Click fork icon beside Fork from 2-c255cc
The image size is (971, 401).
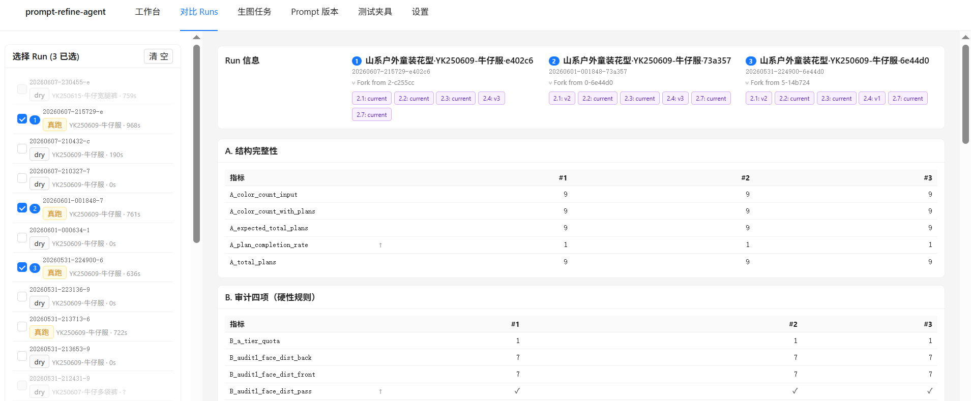pyautogui.click(x=354, y=83)
